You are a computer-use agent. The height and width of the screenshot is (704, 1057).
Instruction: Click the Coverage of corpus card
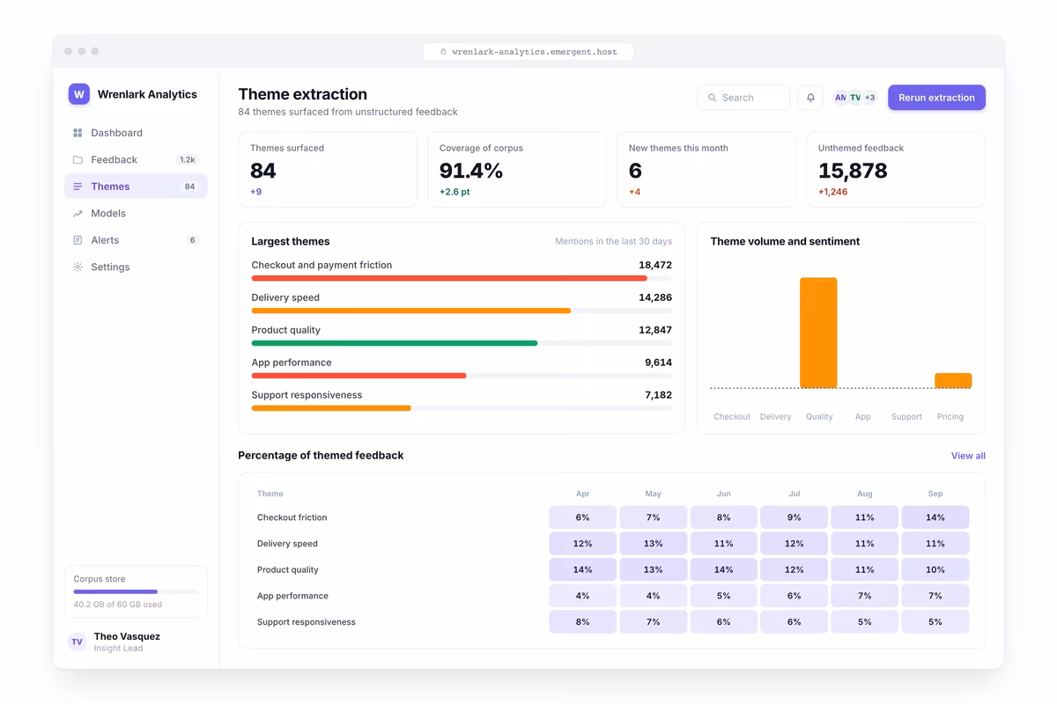[x=517, y=170]
